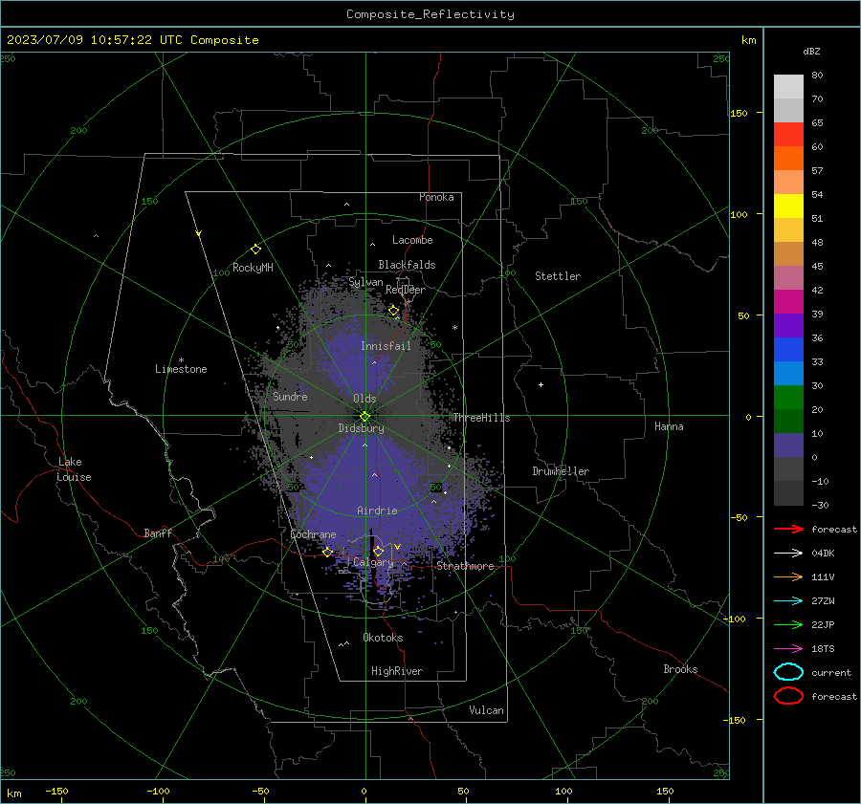Click the Cochrane label
Viewport: 861px width, 804px height.
pos(313,534)
